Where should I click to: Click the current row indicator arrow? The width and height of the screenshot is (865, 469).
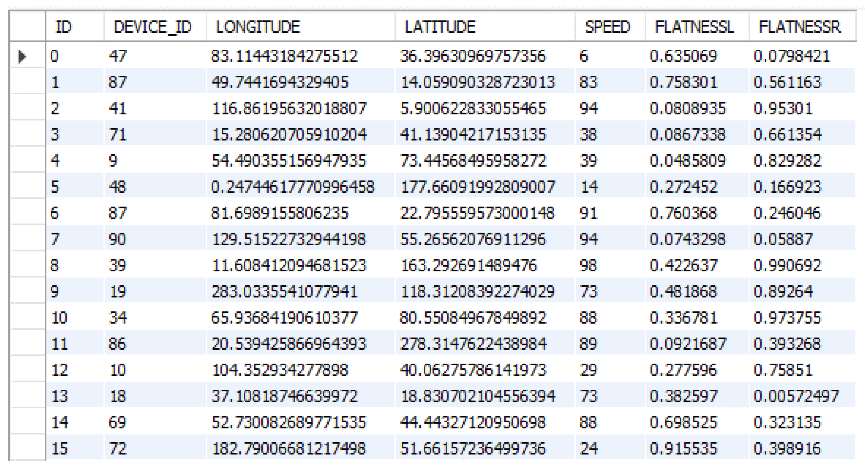[x=22, y=56]
